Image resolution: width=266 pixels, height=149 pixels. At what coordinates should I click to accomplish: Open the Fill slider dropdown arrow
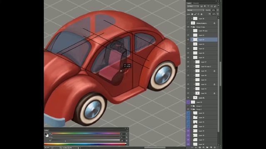tap(218, 14)
